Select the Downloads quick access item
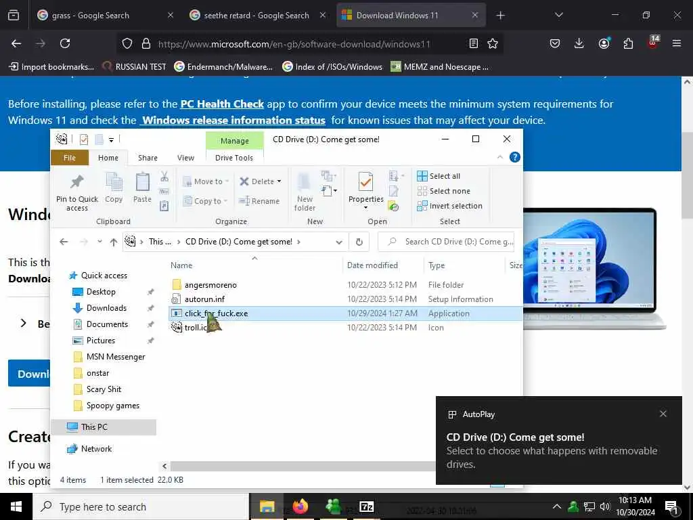The image size is (693, 520). (106, 308)
